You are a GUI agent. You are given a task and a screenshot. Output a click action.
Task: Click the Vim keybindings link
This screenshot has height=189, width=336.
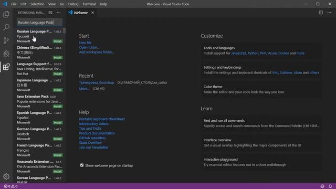tap(275, 72)
